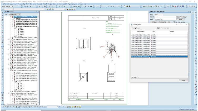Click the Draft Explorer horizontal scrollbar
The width and height of the screenshot is (198, 111).
click(21, 104)
